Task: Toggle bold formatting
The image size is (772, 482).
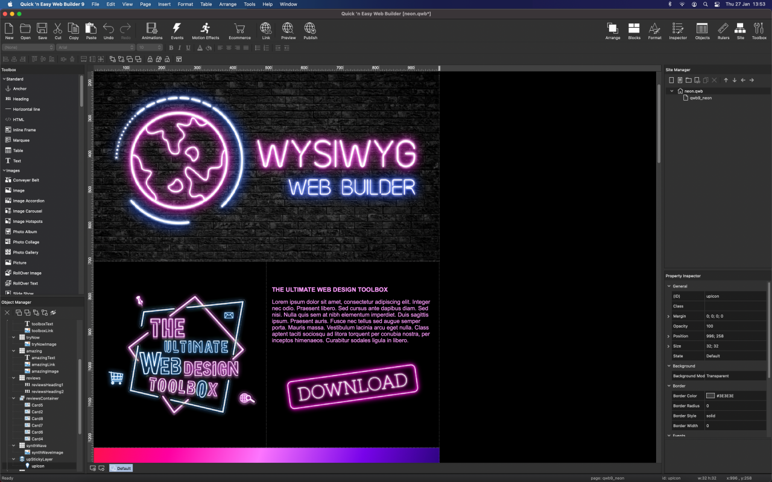Action: 171,48
